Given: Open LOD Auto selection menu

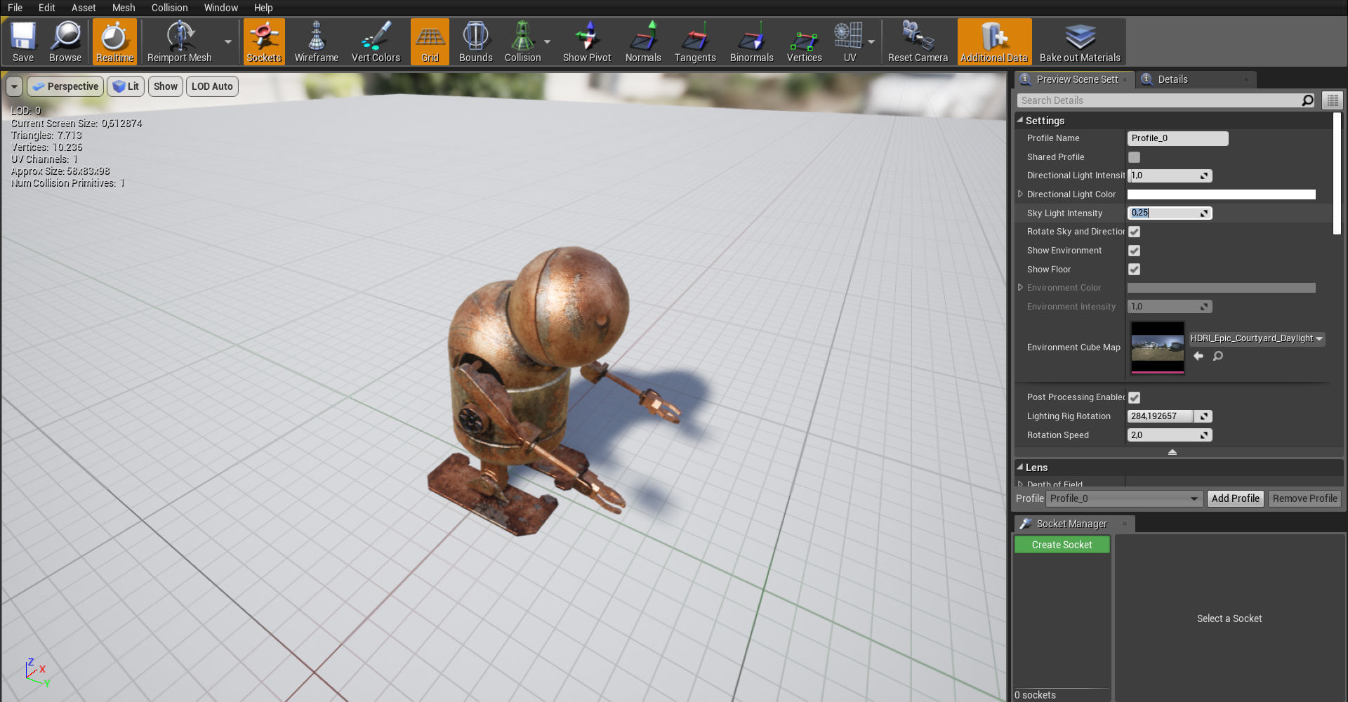Looking at the screenshot, I should 212,86.
